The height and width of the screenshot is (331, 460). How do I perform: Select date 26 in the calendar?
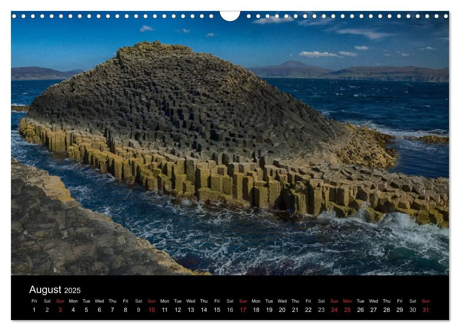[x=360, y=310]
